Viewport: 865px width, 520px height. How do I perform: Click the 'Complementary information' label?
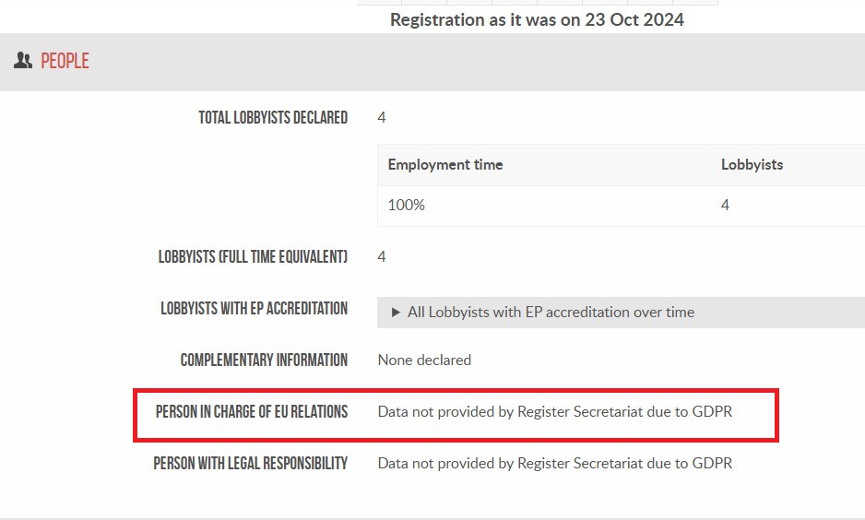coord(264,360)
